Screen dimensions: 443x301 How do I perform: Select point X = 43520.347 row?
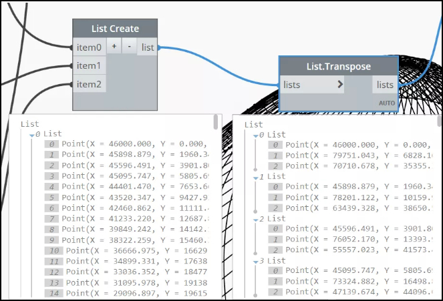pyautogui.click(x=126, y=198)
